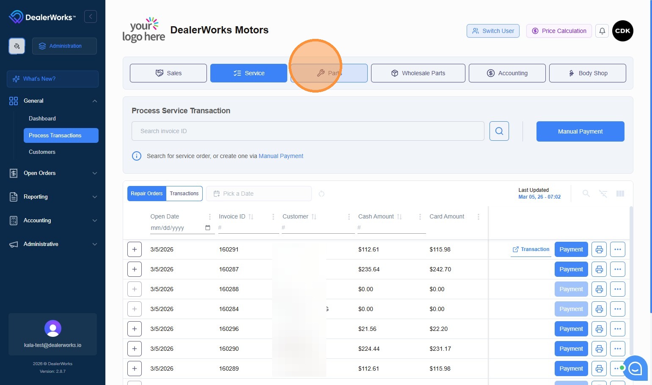The width and height of the screenshot is (652, 385).
Task: Expand row for invoice 160291
Action: click(x=135, y=249)
